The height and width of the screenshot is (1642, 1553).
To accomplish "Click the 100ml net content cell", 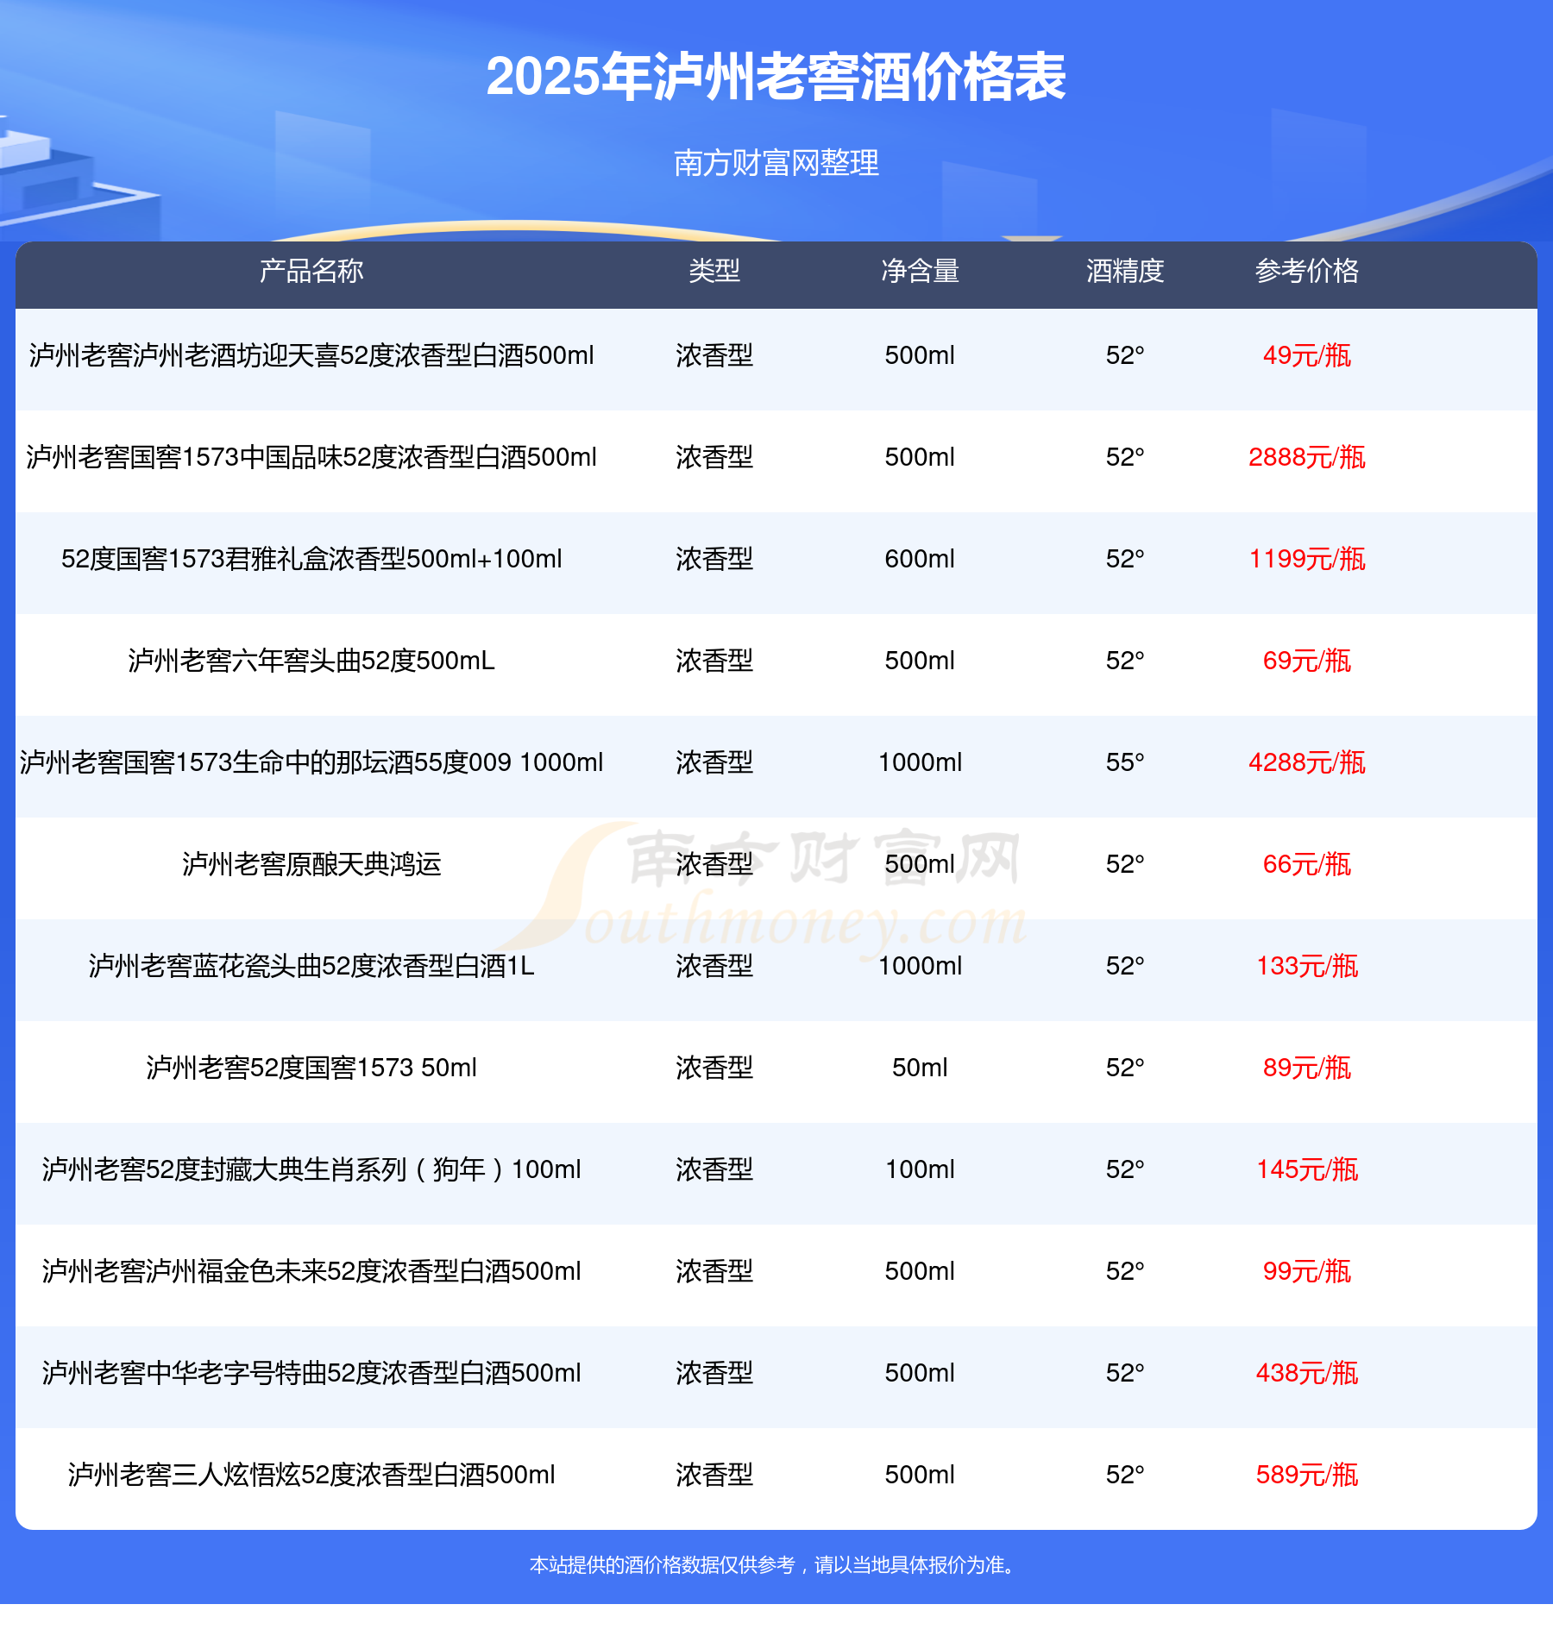I will (920, 1169).
